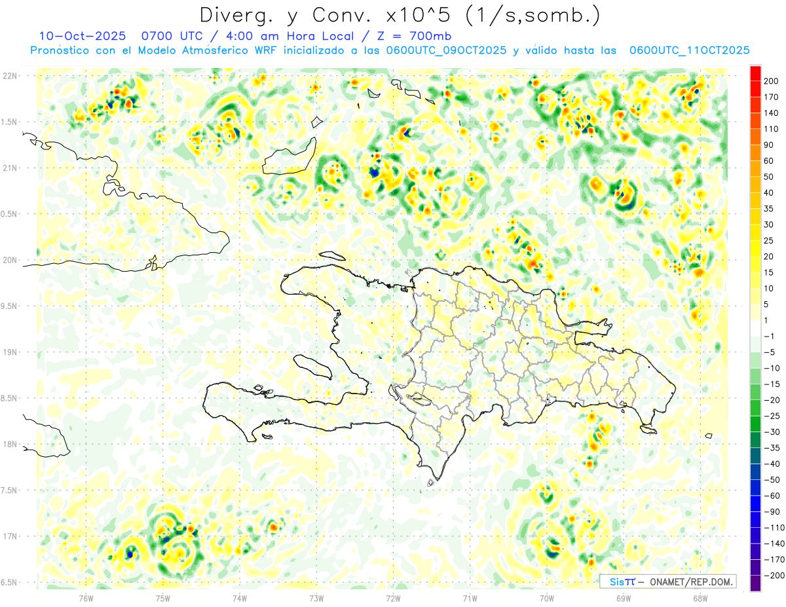Select the 76W longitude axis label
Screen dimensions: 786x607
pos(86,598)
